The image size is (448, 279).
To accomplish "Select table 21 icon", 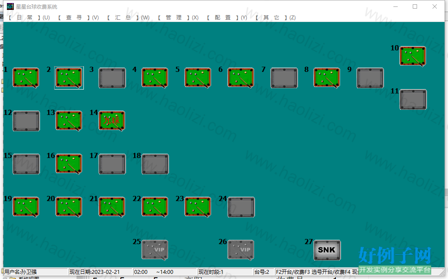I will click(x=112, y=207).
